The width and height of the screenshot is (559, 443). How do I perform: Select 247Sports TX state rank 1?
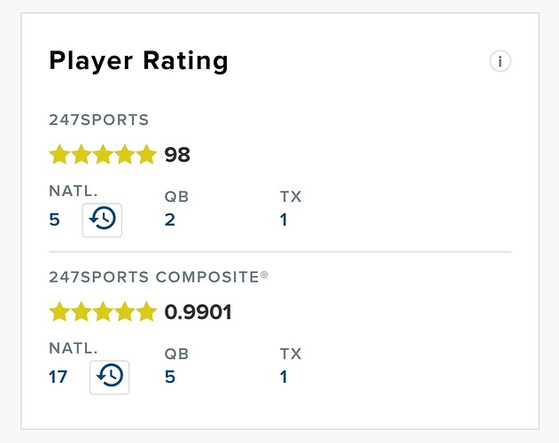click(x=283, y=219)
